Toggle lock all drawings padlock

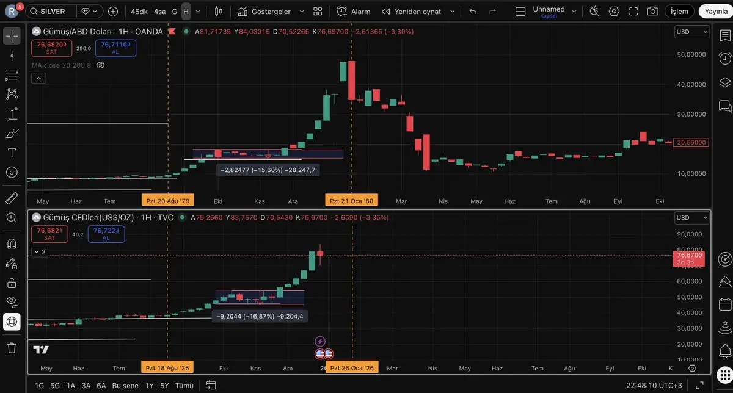point(12,283)
